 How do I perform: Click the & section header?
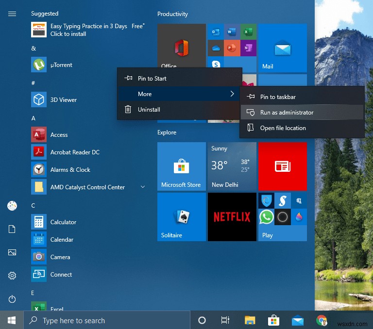(34, 48)
